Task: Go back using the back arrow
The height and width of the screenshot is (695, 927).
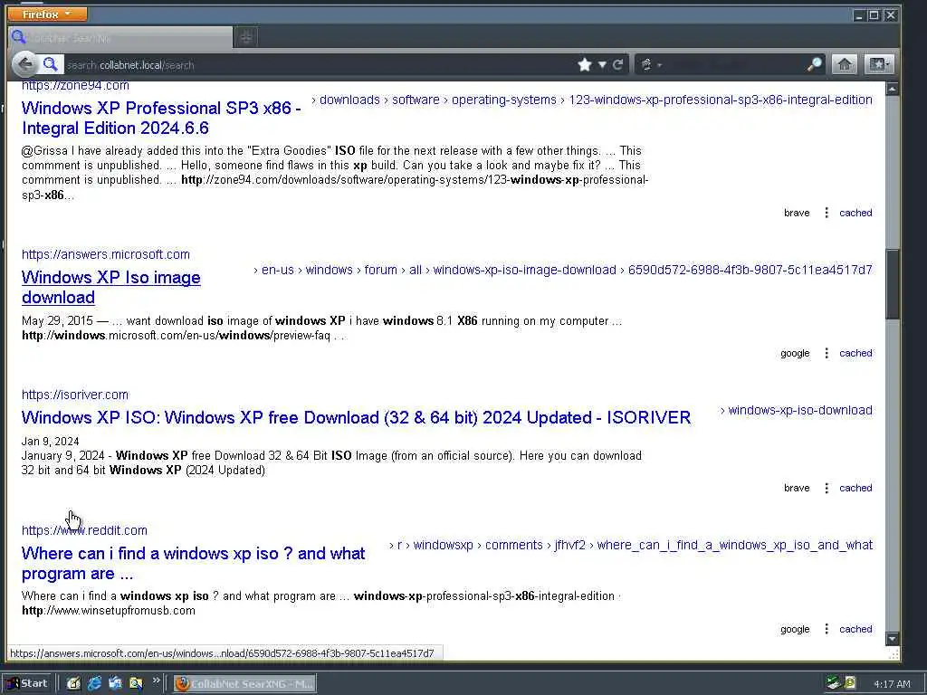Action: [24, 64]
